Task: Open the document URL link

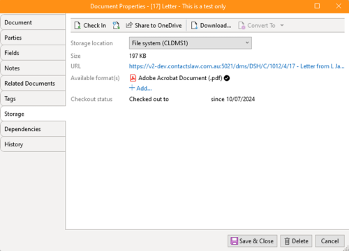Action: click(237, 66)
